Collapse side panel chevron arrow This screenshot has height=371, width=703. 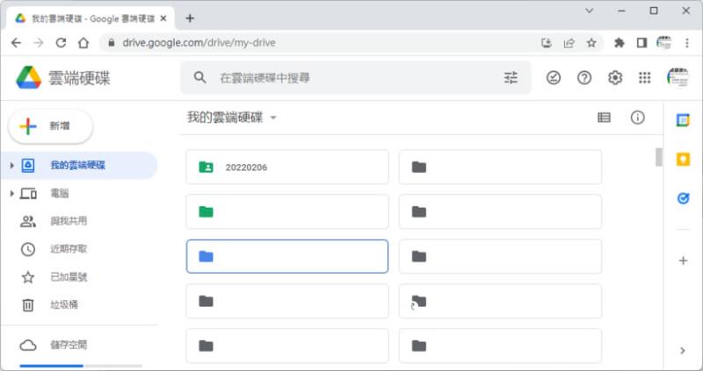683,351
